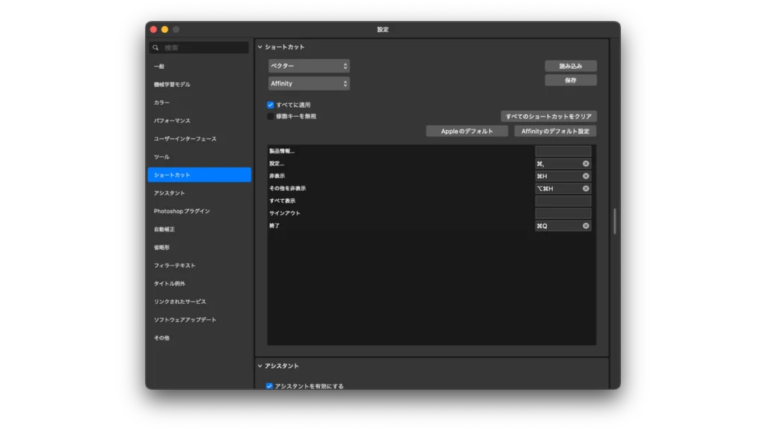
Task: Click the search magnifier icon in the sidebar
Action: click(x=156, y=47)
